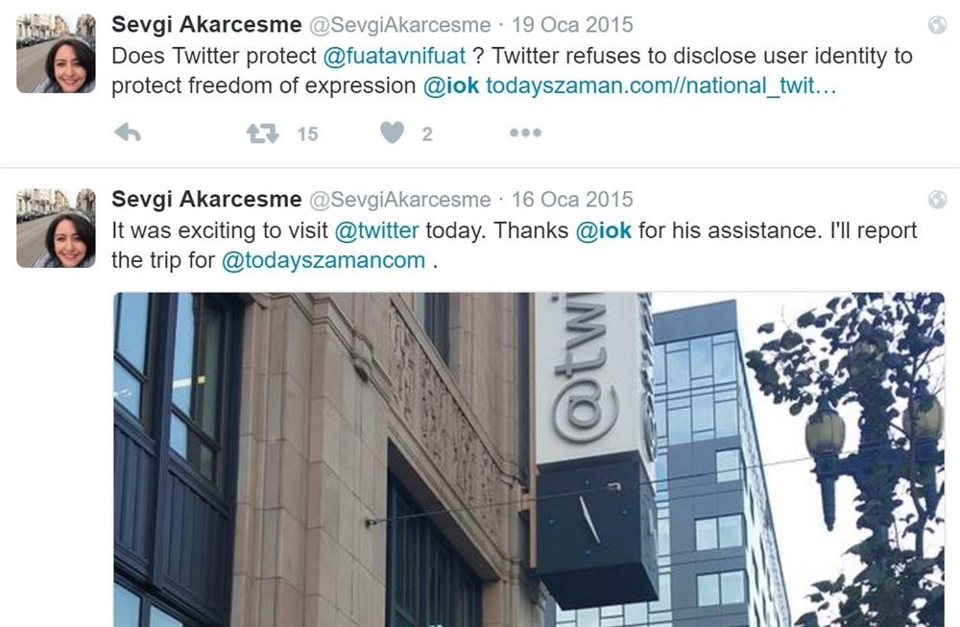Screen dimensions: 960x627
Task: View the Twitter building photo
Action: point(529,459)
